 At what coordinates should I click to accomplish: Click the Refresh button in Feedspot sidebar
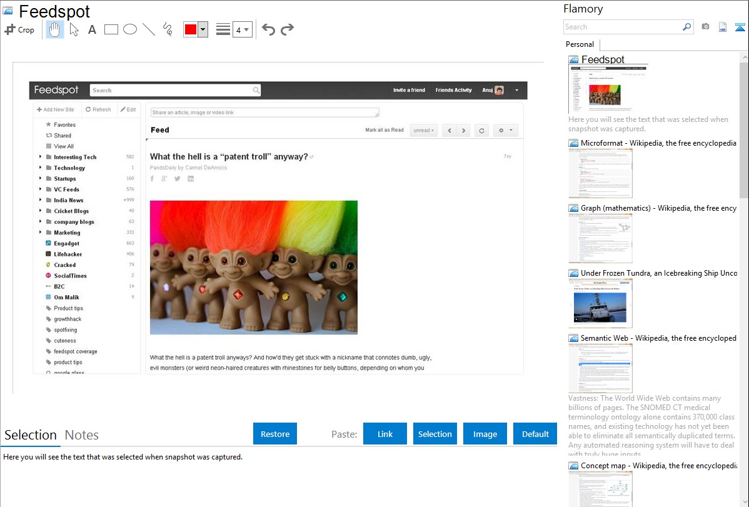98,110
